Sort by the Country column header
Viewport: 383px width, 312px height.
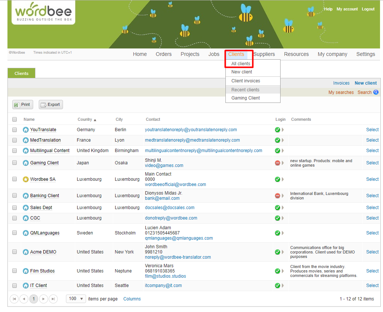click(x=85, y=119)
